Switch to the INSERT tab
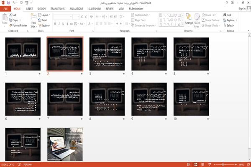 click(29, 9)
